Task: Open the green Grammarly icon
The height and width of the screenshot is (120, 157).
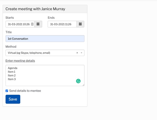Action: pos(78,81)
